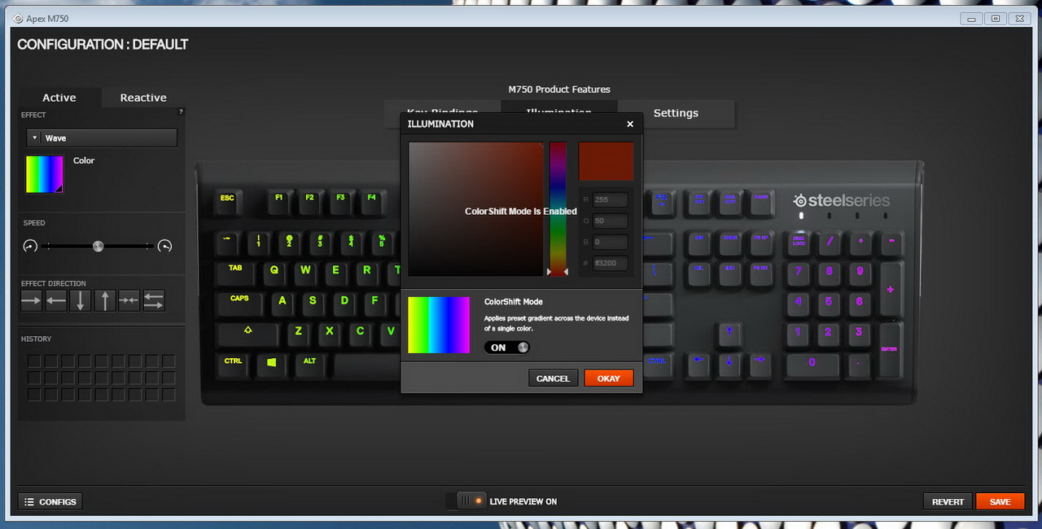Choose the converging inward arrows direction
Screen dimensions: 1042x529
click(x=129, y=300)
